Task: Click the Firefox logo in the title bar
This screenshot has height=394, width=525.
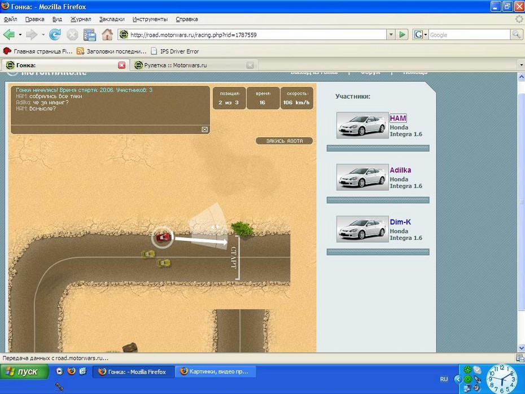Action: (x=5, y=6)
